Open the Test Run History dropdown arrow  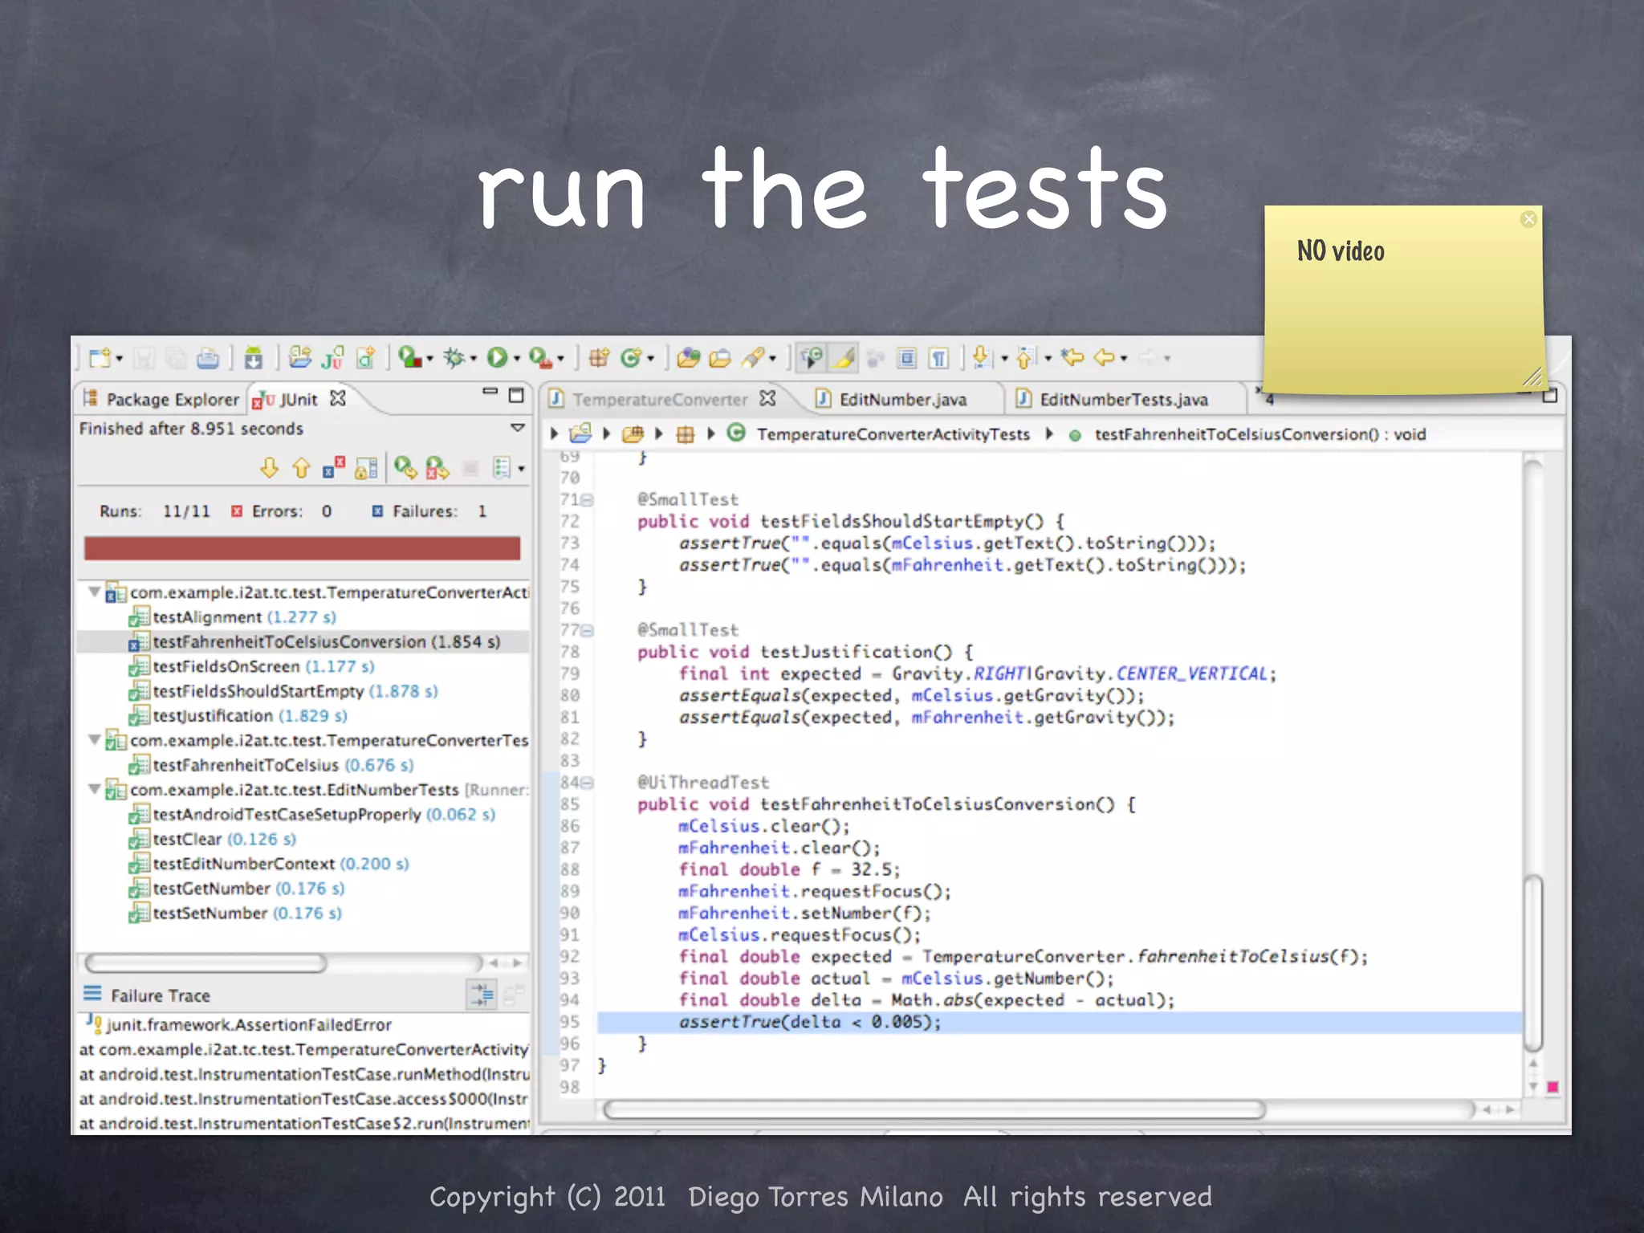[x=522, y=469]
